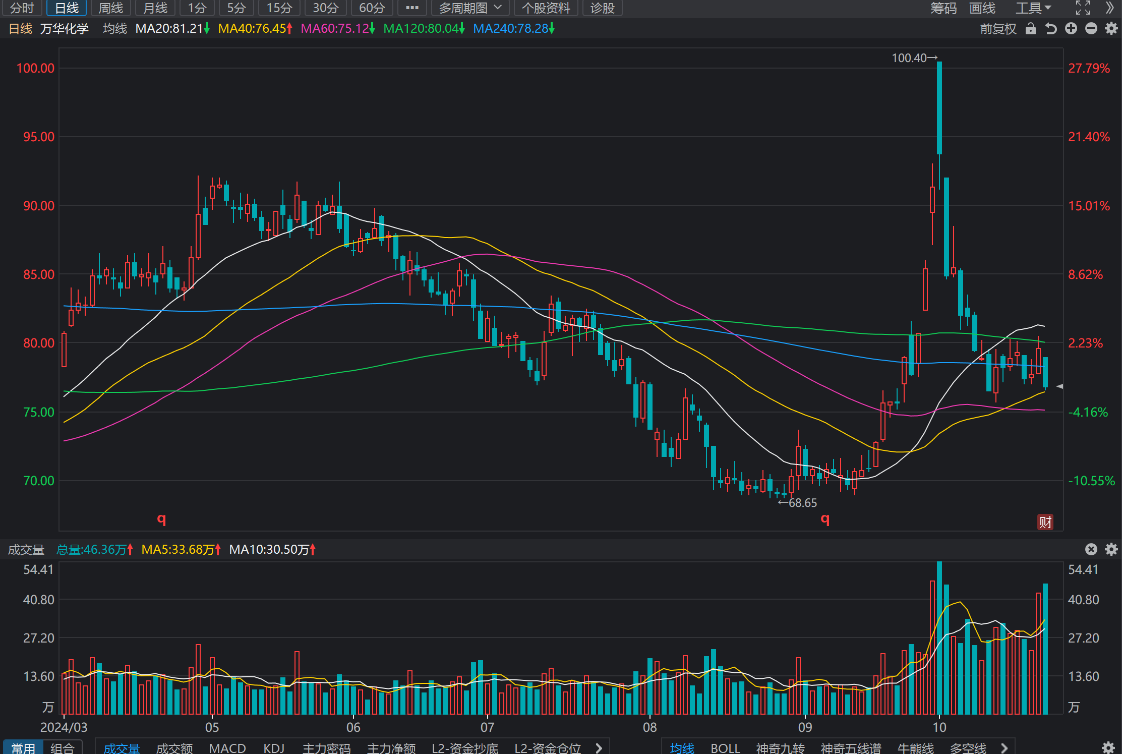Click the red q marker near September
This screenshot has height=754, width=1122.
(825, 519)
